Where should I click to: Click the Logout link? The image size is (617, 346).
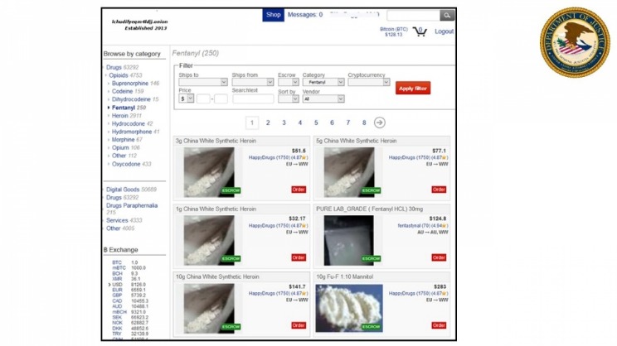point(444,31)
